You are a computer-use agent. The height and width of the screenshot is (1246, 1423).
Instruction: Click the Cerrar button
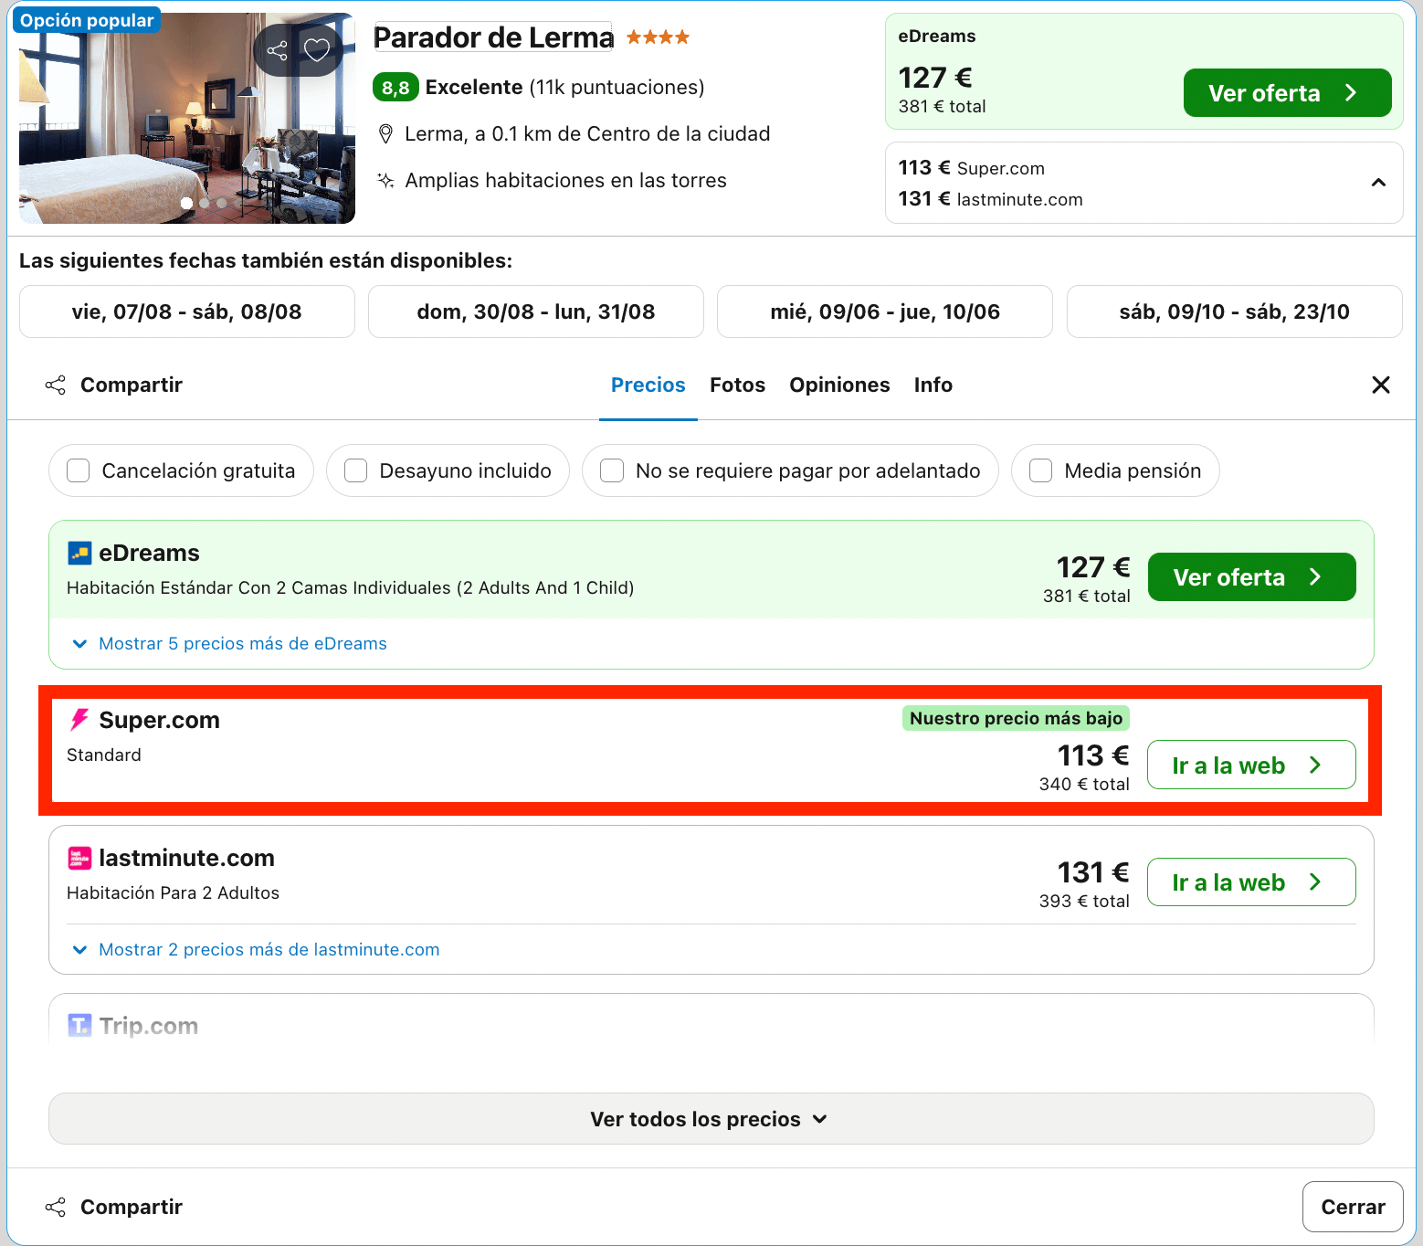click(x=1353, y=1207)
